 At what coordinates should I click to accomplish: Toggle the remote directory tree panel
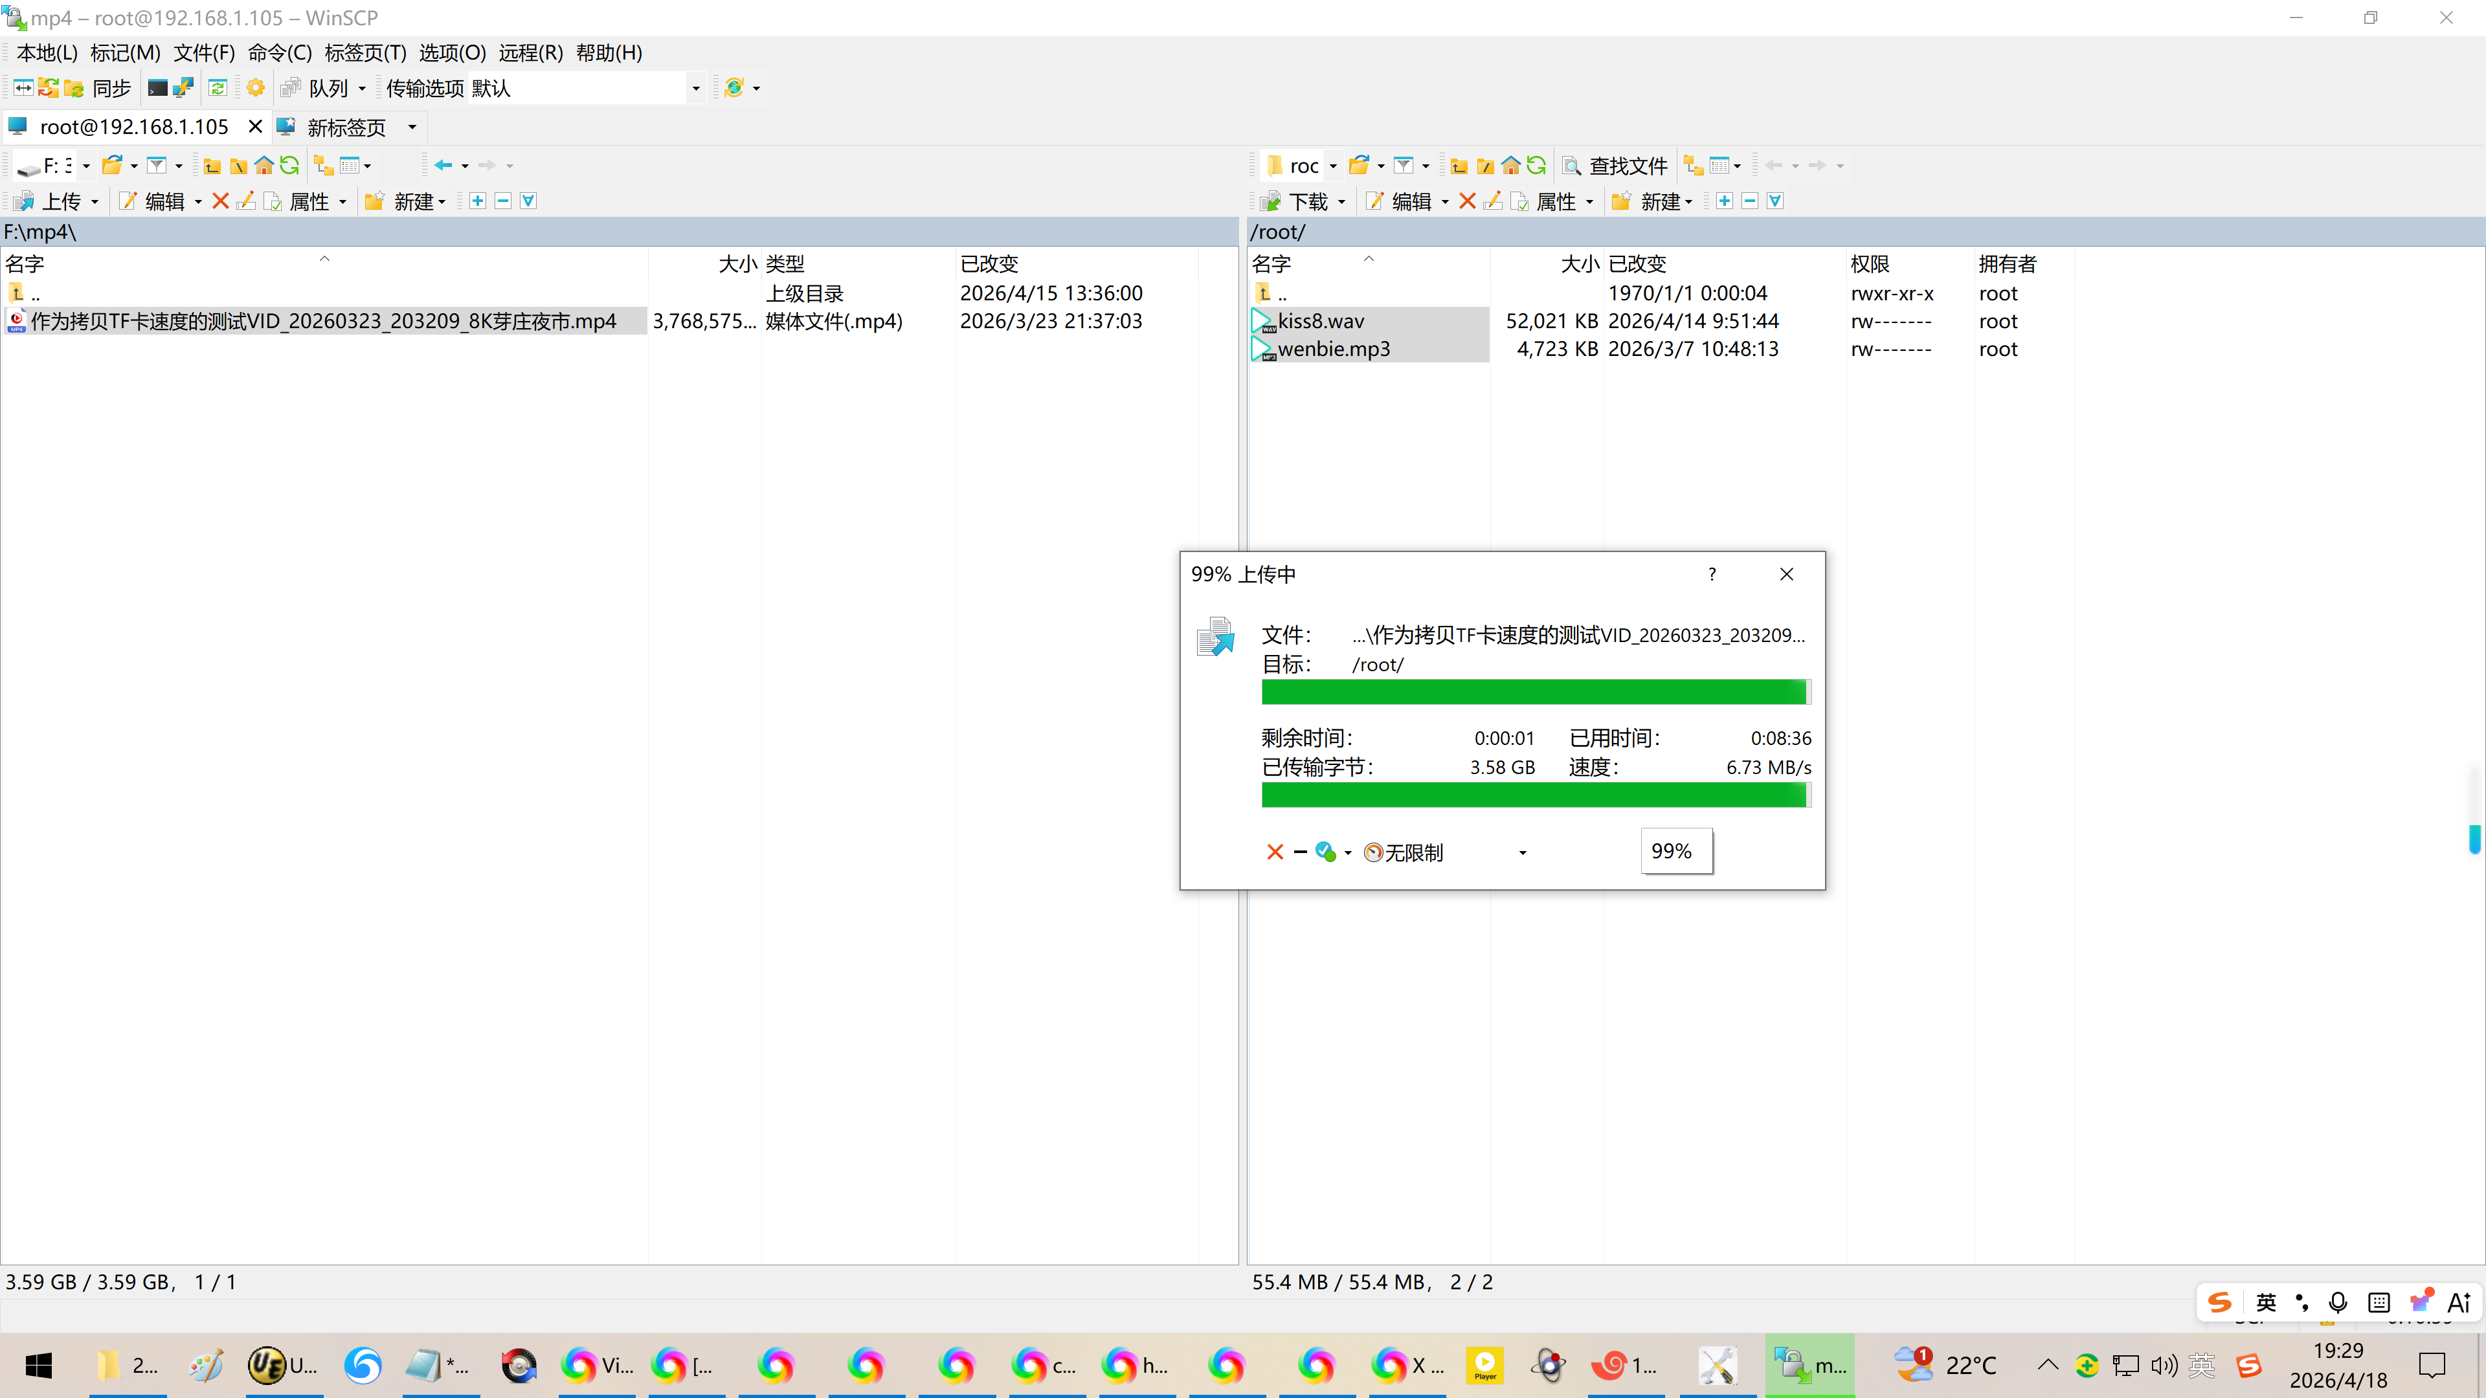click(1694, 166)
